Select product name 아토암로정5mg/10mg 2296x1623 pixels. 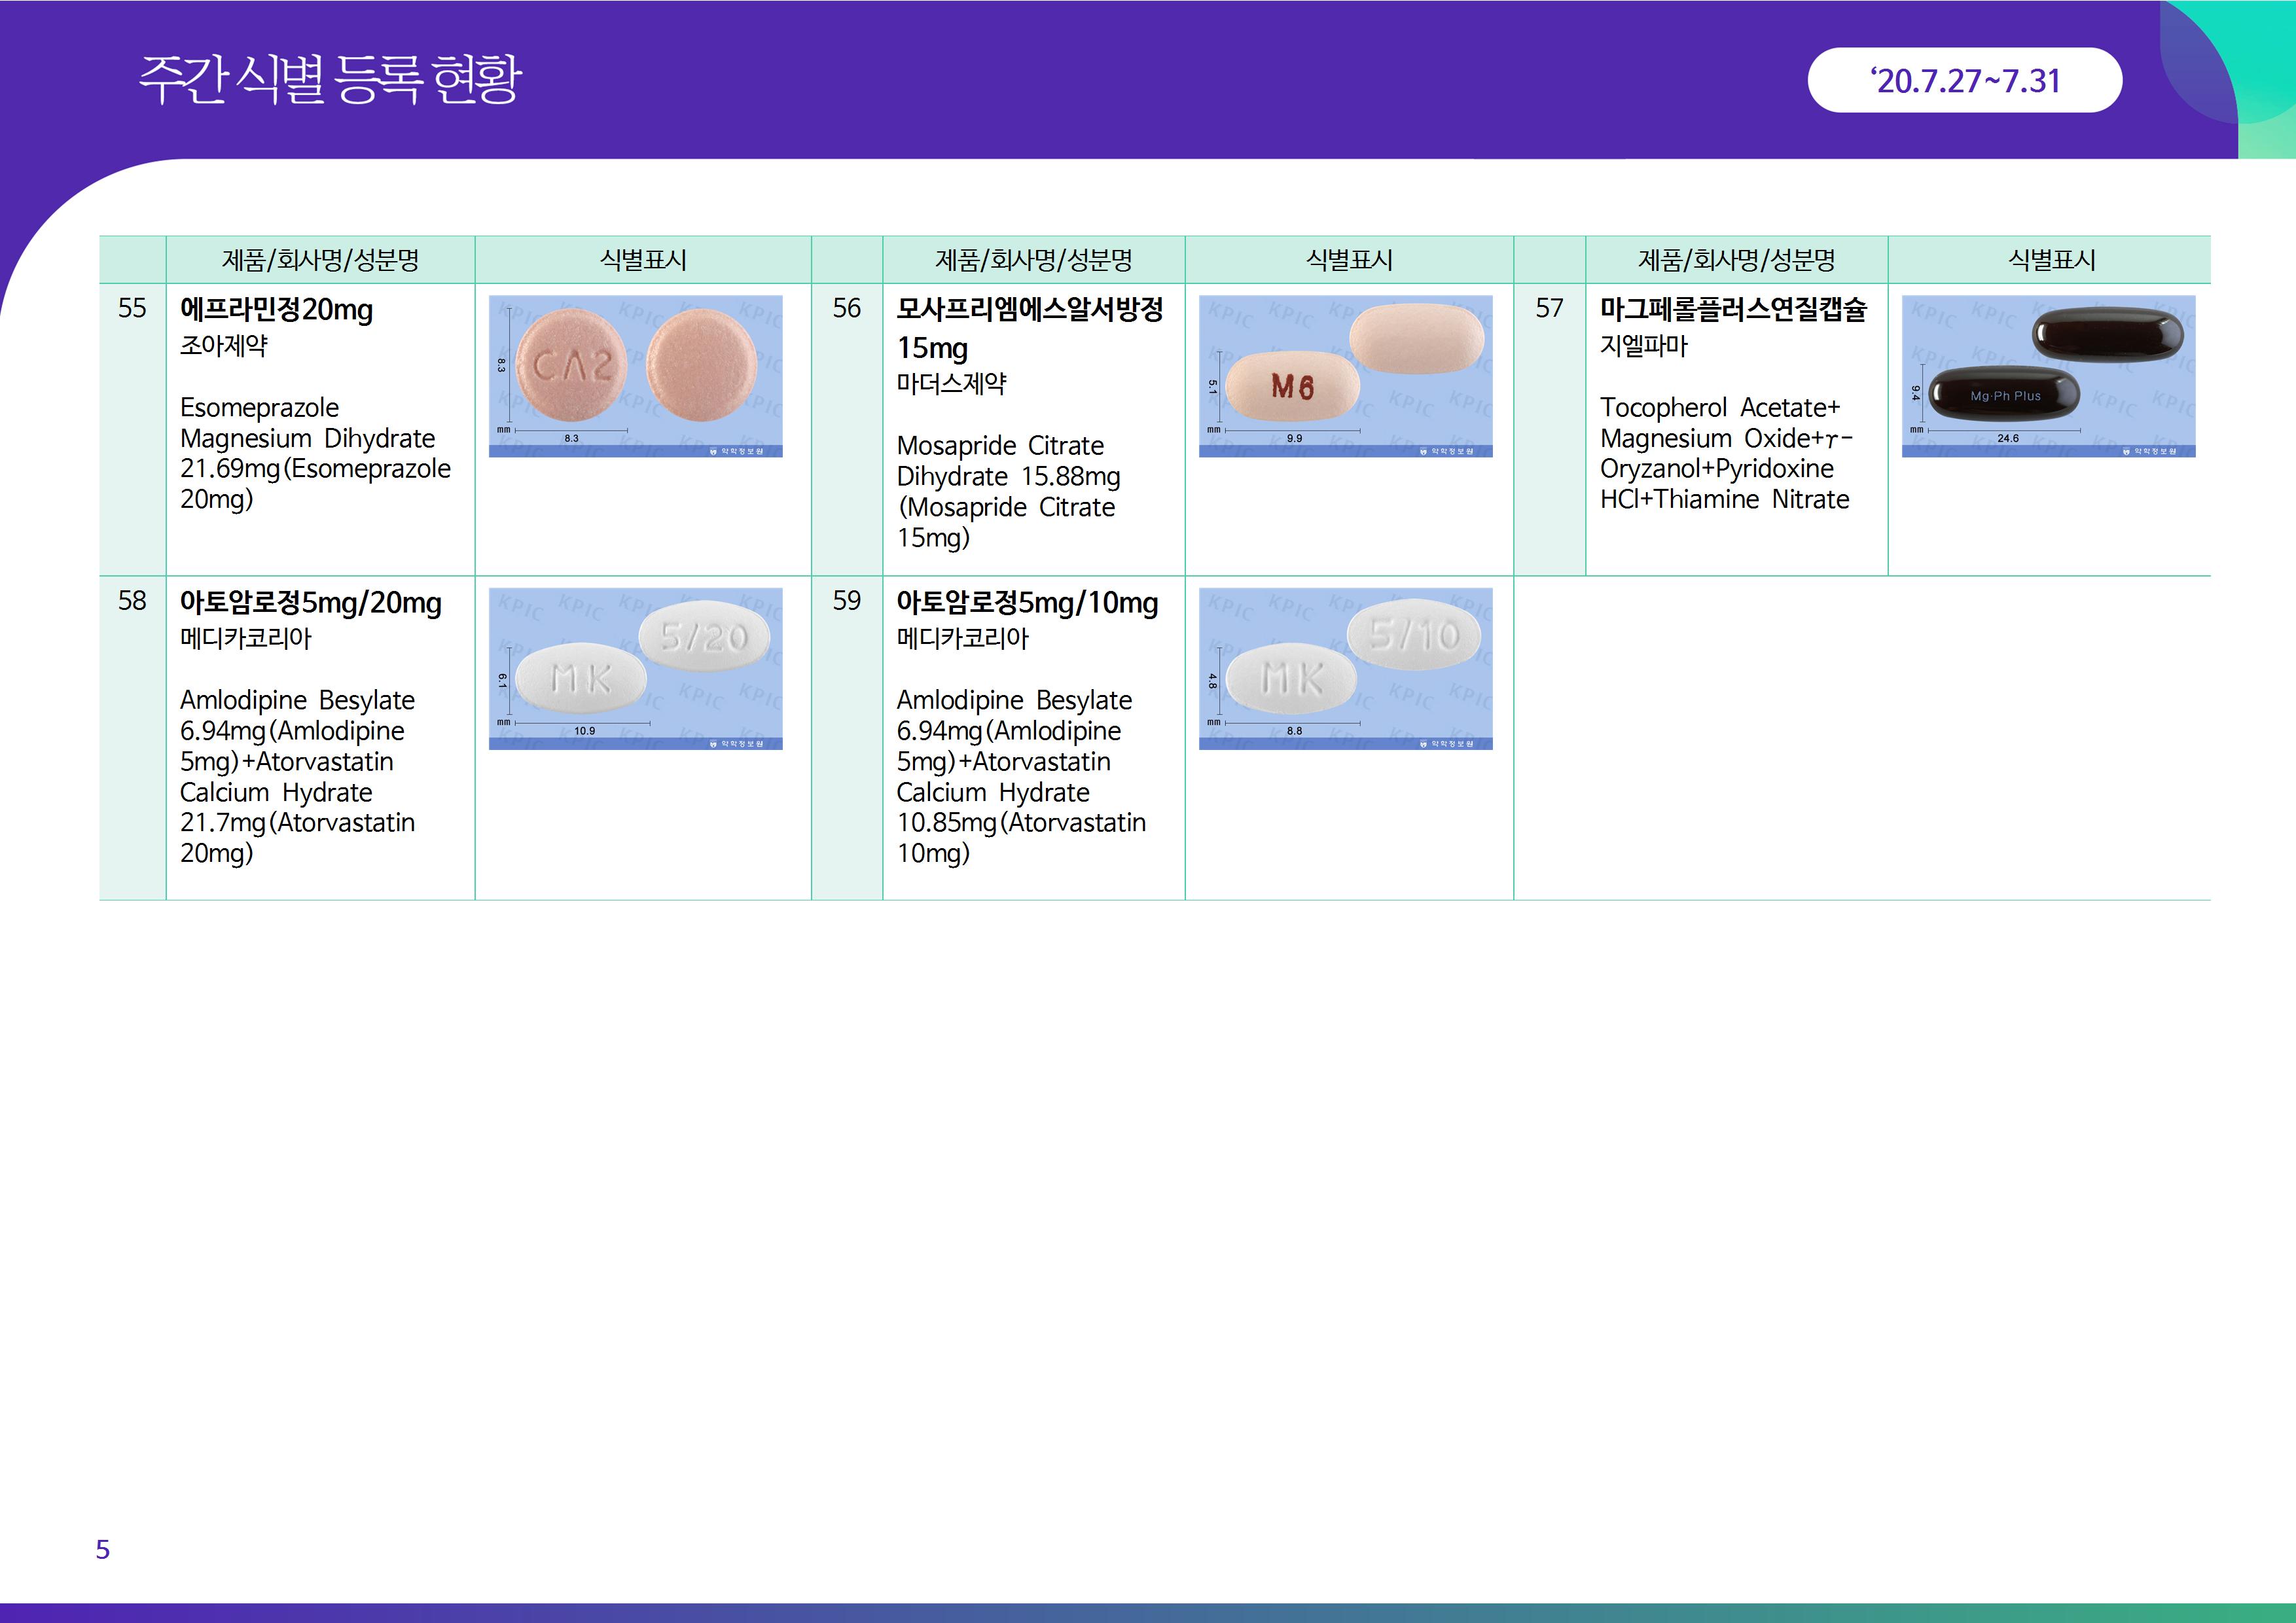(x=1027, y=603)
